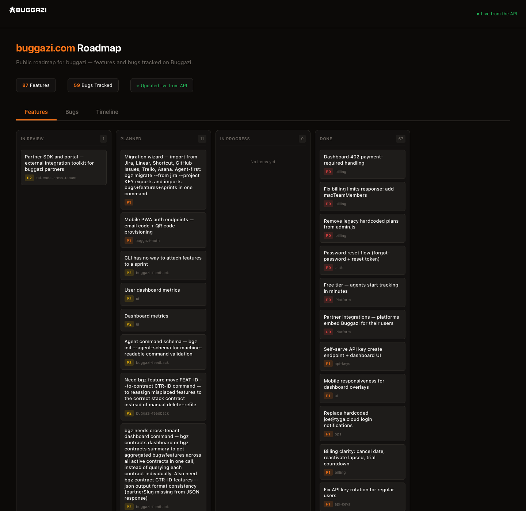Click the Buggazi bug logo icon
This screenshot has width=526, height=511.
[x=12, y=10]
